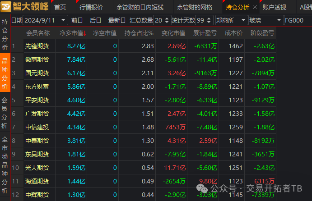Sort by 阶段盈亏 column header
The image size is (312, 201).
[262, 33]
